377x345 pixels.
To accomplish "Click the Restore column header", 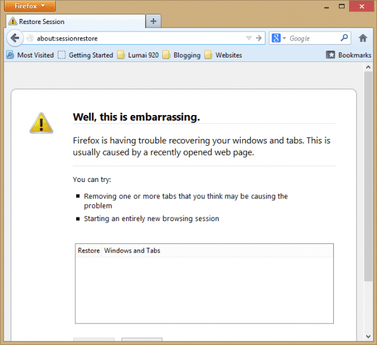I will pyautogui.click(x=89, y=251).
